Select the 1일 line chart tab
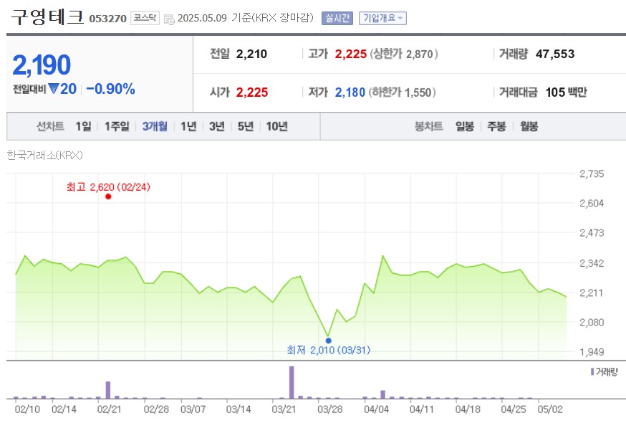The image size is (626, 423). click(83, 126)
